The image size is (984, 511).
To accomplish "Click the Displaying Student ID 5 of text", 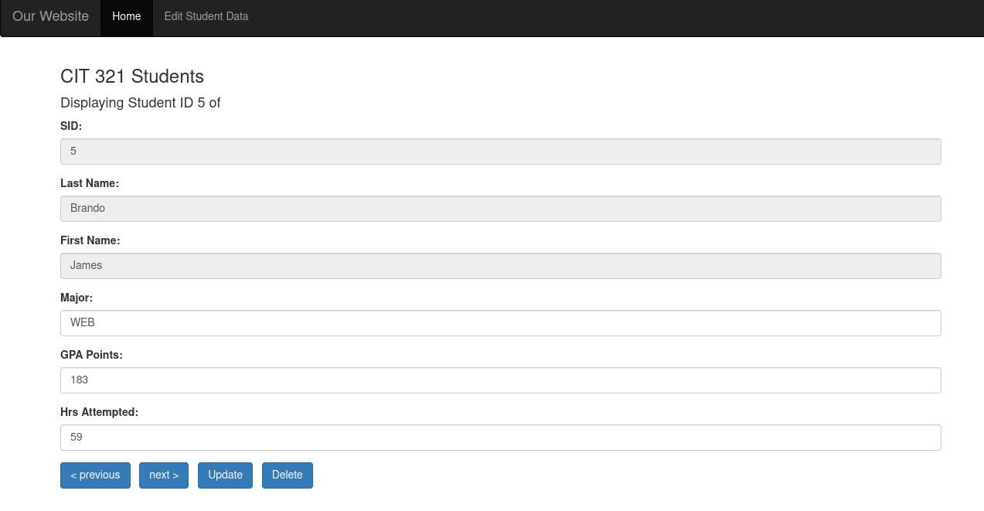I will point(141,103).
